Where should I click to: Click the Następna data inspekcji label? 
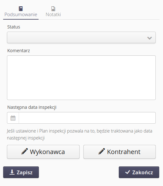32,107
